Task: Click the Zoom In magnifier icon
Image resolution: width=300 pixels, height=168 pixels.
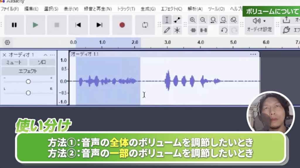Action: (193, 20)
